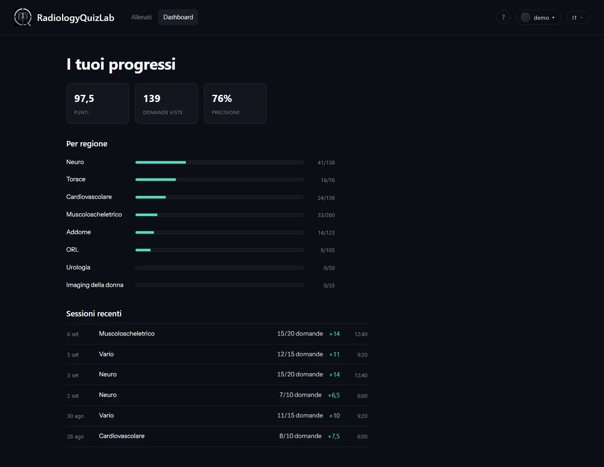This screenshot has width=604, height=467.
Task: Click 7/10 domande in Neuro row
Action: 300,395
